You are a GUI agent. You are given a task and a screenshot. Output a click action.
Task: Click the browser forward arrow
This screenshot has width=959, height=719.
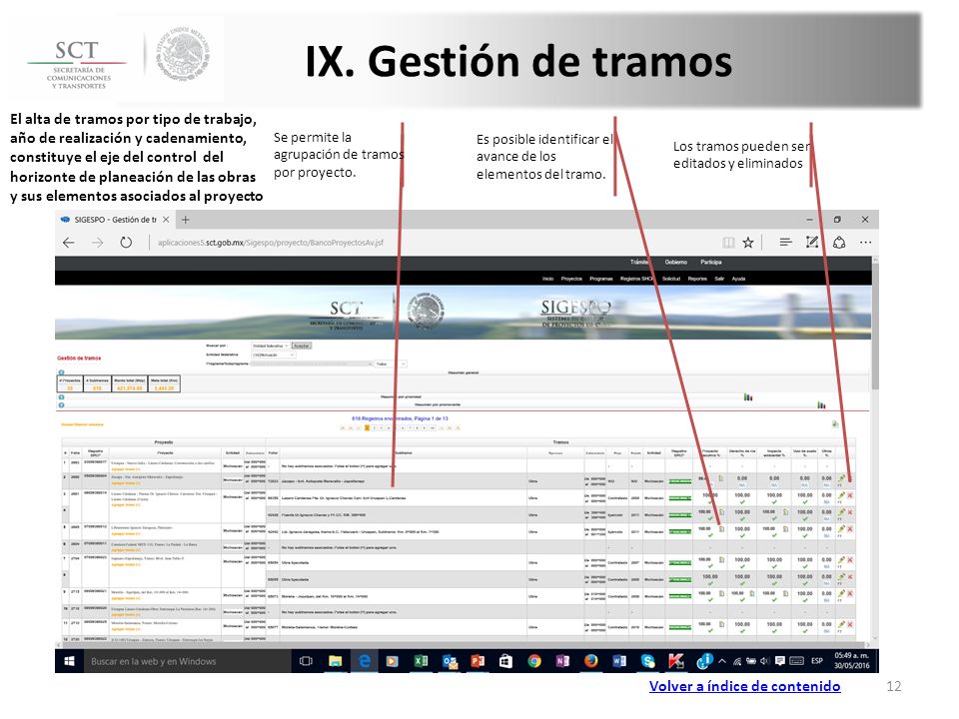click(x=97, y=243)
